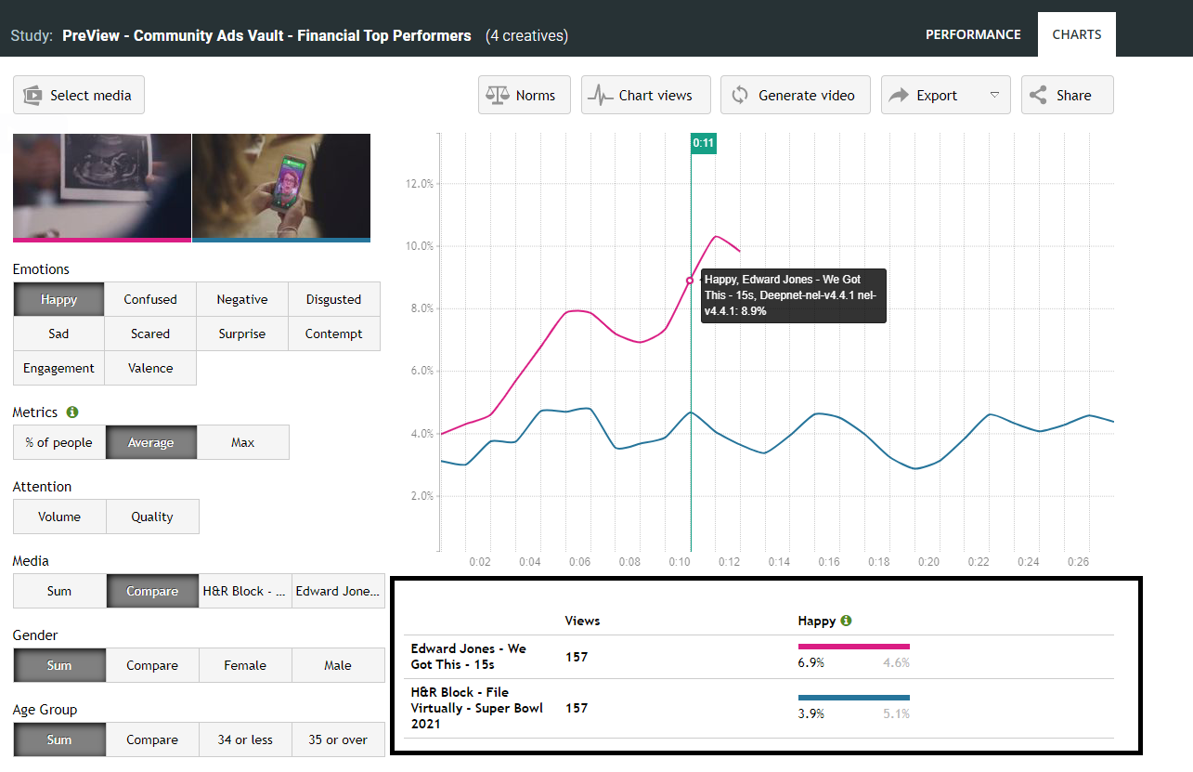Filter media to Edward Jones
The height and width of the screenshot is (772, 1193).
pyautogui.click(x=338, y=591)
